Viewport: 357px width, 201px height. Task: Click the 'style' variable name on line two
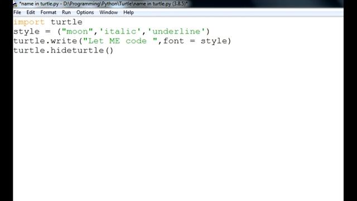point(26,31)
